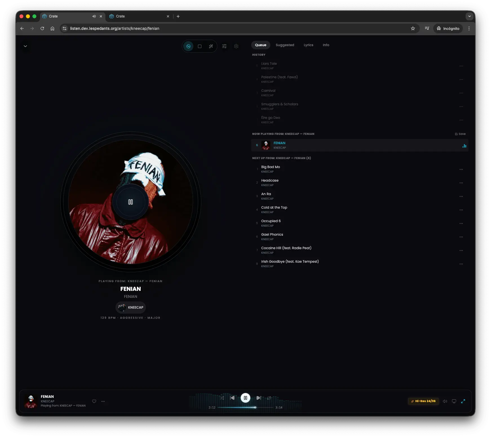Open the Info tab
Viewport: 491px width, 437px height.
click(326, 45)
